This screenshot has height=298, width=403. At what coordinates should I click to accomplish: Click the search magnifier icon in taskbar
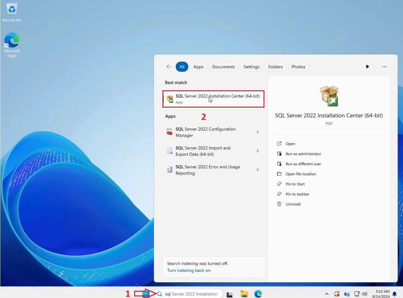coord(160,294)
